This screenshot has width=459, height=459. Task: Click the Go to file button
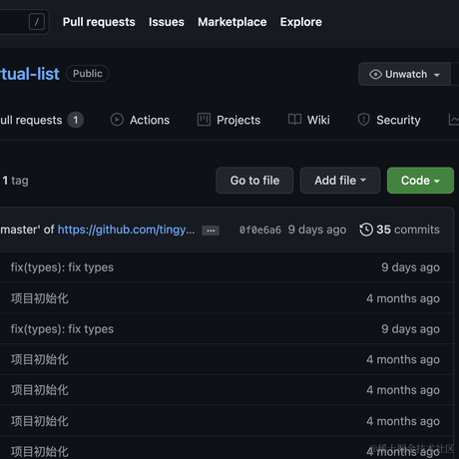click(254, 181)
